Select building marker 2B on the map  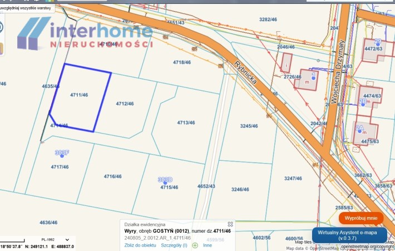[363, 102]
